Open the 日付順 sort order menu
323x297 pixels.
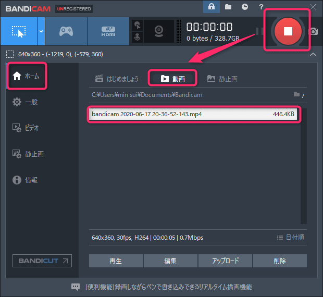(291, 238)
